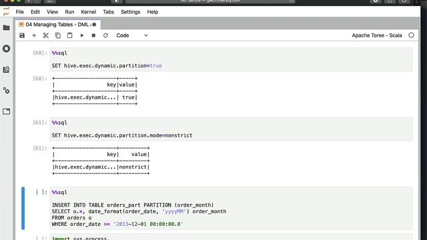
Task: Close the notebook tab via unsaved dot
Action: pos(94,25)
